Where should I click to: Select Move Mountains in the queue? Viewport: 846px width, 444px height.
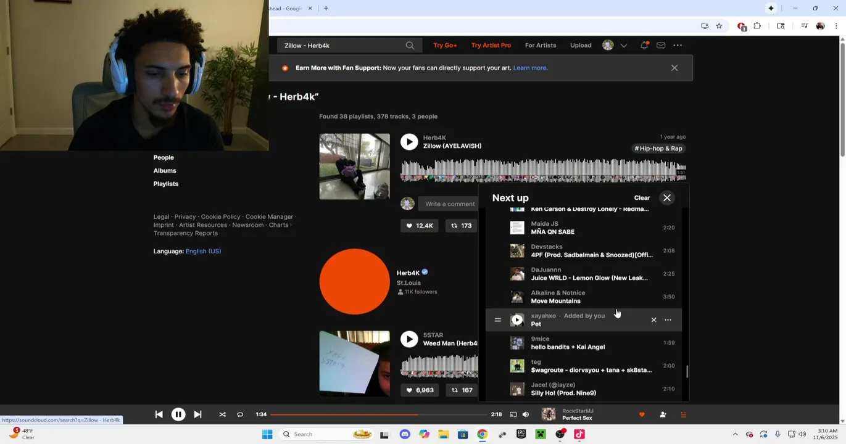(584, 297)
